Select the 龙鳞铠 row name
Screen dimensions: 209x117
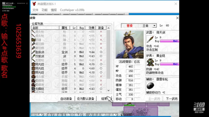[39, 89]
